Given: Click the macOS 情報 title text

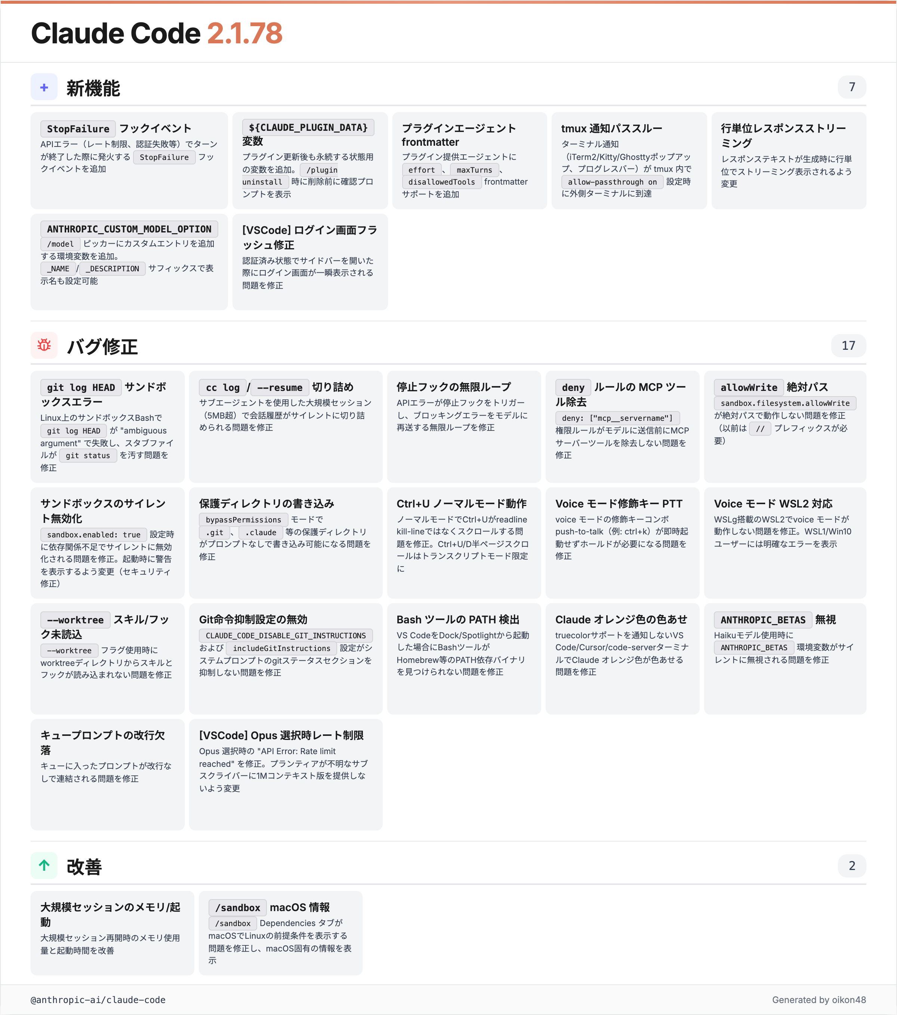Looking at the screenshot, I should 299,907.
